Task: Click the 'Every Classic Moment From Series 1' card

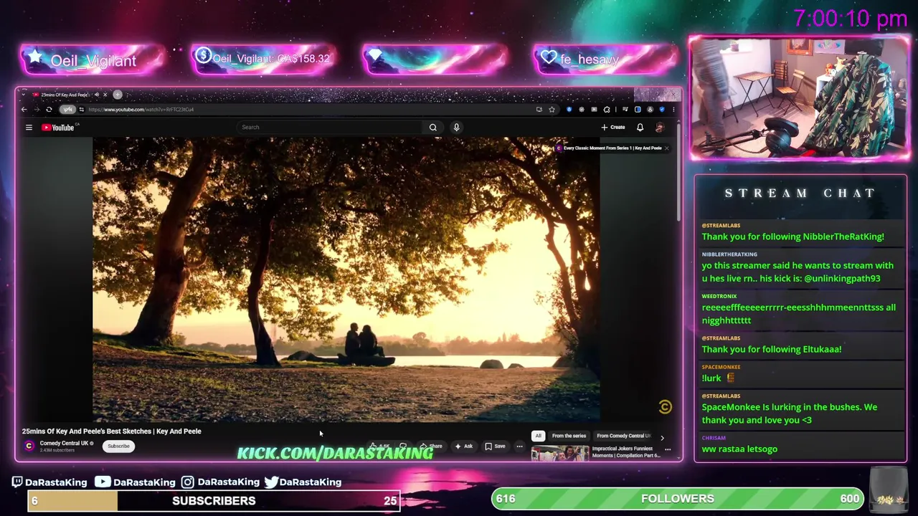Action: (x=612, y=148)
